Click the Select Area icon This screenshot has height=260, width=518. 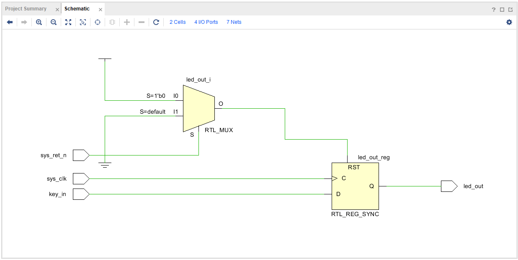83,22
